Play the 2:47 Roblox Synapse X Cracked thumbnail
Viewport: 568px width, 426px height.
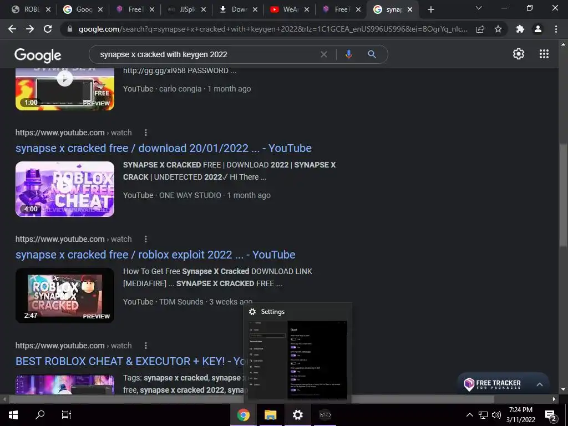(x=65, y=296)
